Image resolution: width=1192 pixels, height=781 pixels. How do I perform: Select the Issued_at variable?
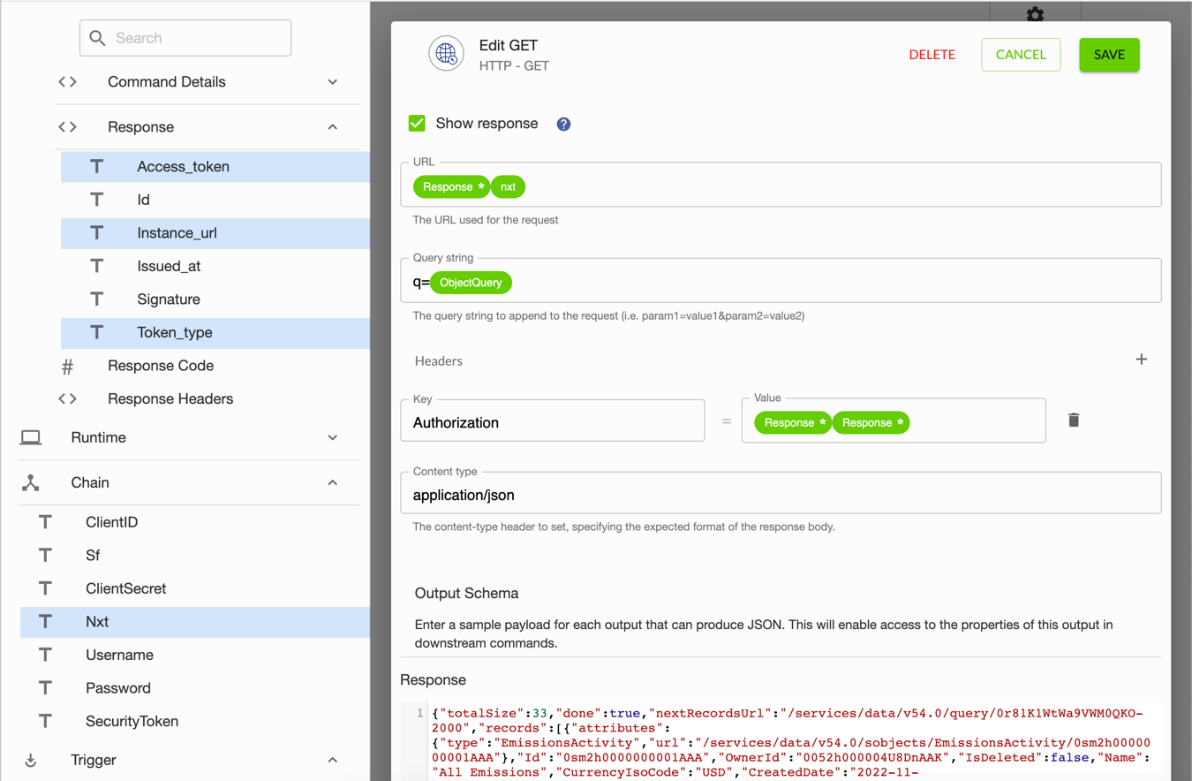(215, 266)
